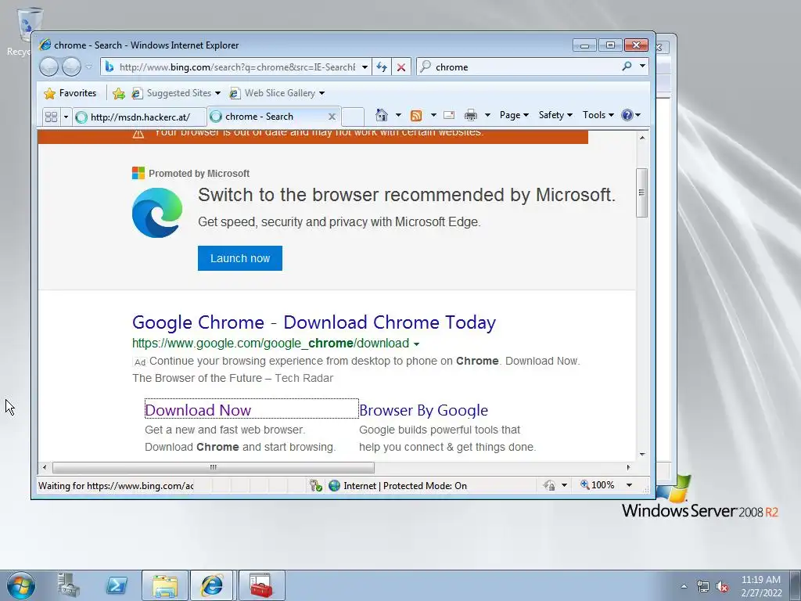
Task: Stop loading with the red X icon
Action: (x=401, y=67)
